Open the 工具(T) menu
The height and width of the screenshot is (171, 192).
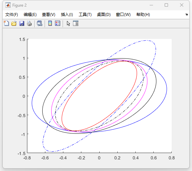pyautogui.click(x=85, y=15)
